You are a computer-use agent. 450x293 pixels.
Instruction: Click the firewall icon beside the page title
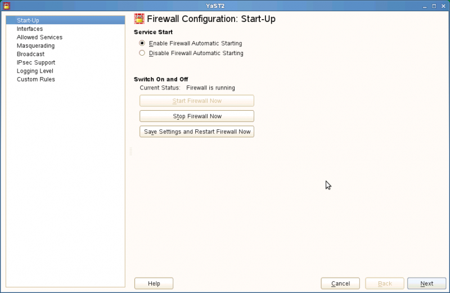coord(139,19)
